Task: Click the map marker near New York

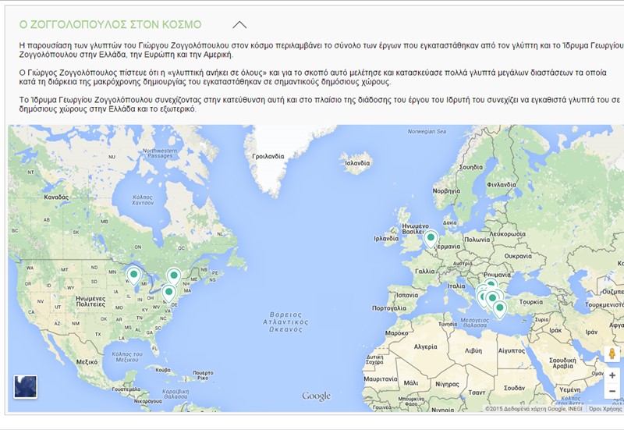Action: pyautogui.click(x=174, y=275)
